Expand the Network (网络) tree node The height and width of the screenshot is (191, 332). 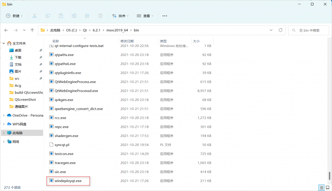pos(4,142)
